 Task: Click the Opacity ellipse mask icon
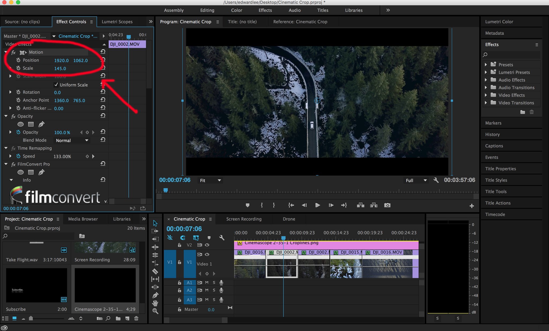[21, 124]
